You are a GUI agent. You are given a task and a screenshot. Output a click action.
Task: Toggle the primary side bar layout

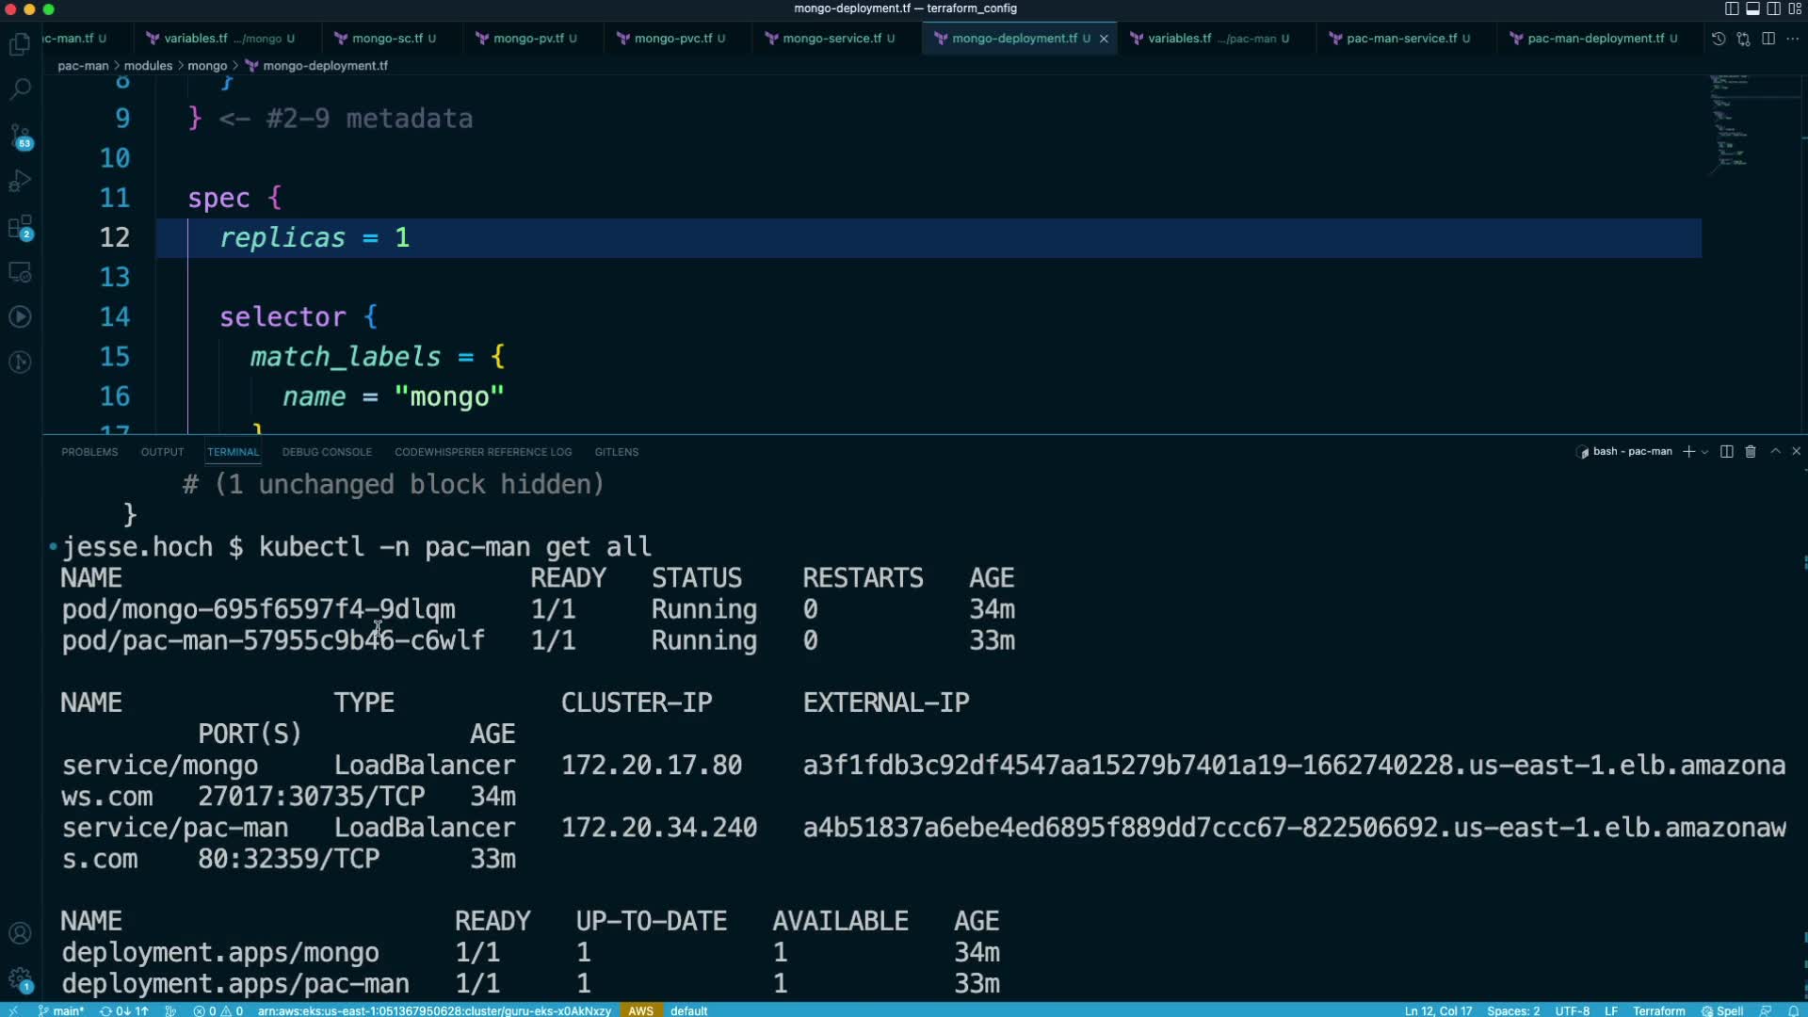[x=1732, y=8]
